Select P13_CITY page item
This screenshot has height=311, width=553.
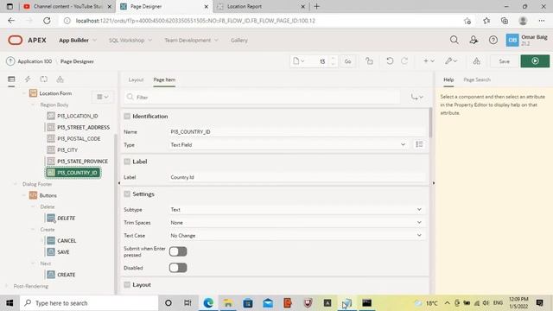[x=67, y=149]
